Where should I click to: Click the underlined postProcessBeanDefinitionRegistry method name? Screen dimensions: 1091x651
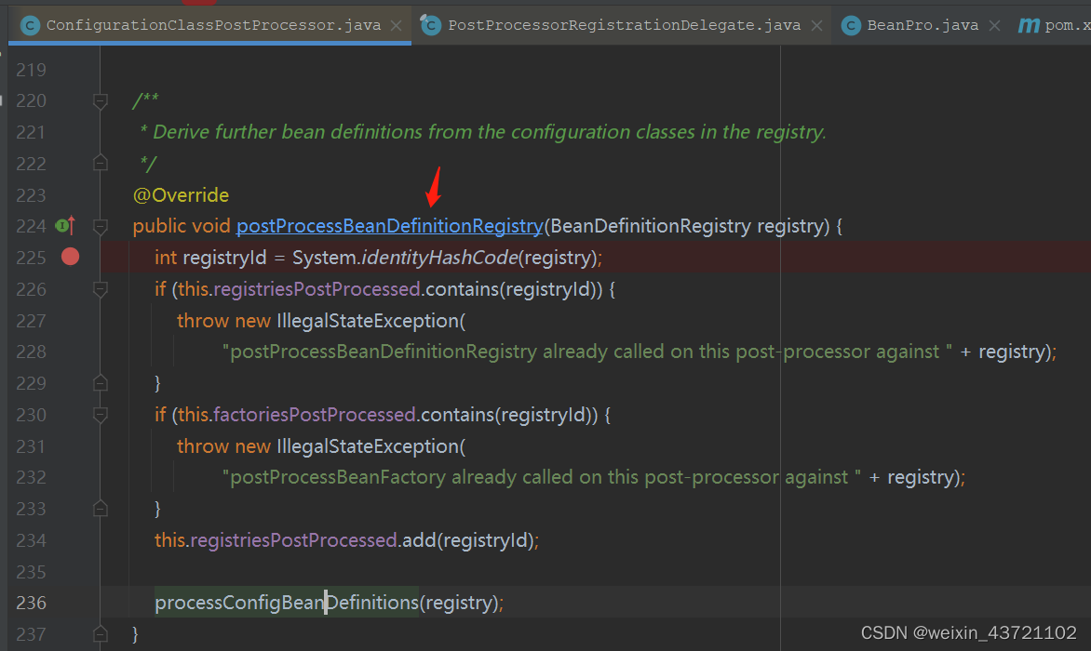(x=389, y=225)
